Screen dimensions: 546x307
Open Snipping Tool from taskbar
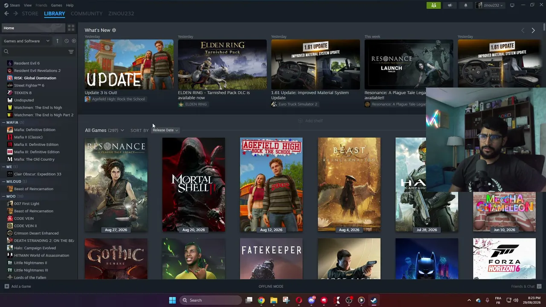pyautogui.click(x=286, y=300)
